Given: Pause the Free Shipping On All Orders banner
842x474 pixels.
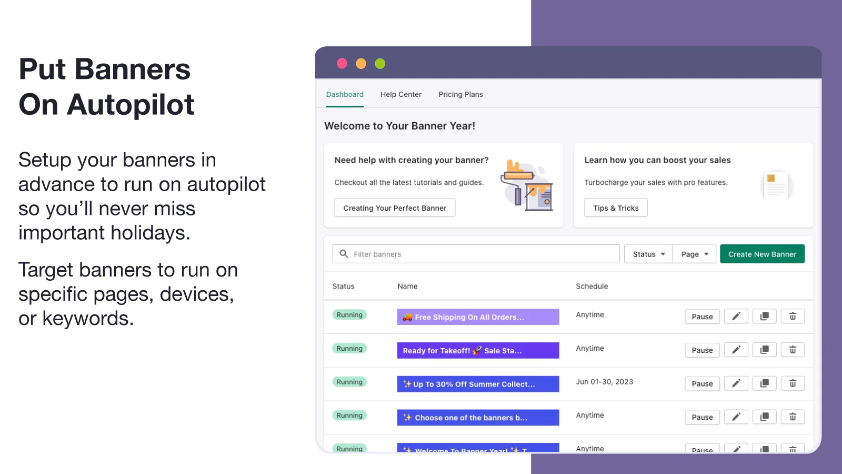Looking at the screenshot, I should 702,317.
